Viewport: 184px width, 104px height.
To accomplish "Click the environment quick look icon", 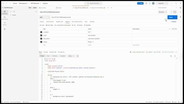I will (x=181, y=8).
